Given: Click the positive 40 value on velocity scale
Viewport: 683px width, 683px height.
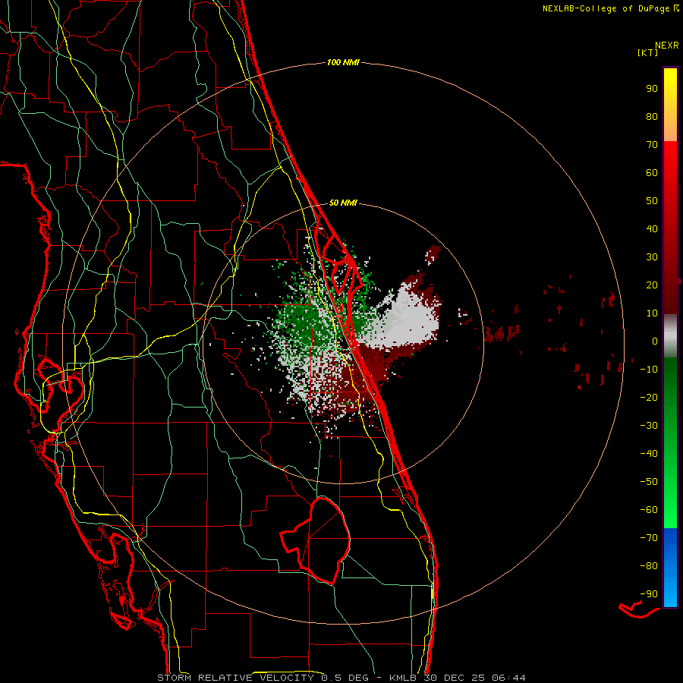Looking at the screenshot, I should (x=652, y=228).
